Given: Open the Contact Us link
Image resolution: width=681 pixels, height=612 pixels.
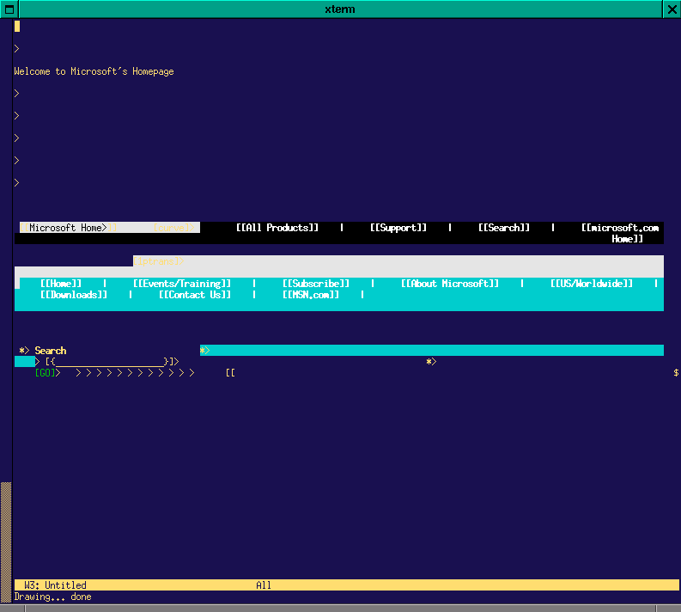Looking at the screenshot, I should pyautogui.click(x=194, y=295).
